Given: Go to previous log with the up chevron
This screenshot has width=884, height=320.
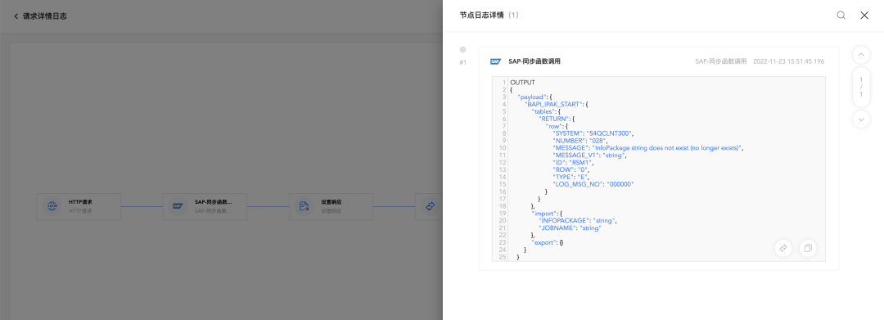Looking at the screenshot, I should pyautogui.click(x=861, y=55).
